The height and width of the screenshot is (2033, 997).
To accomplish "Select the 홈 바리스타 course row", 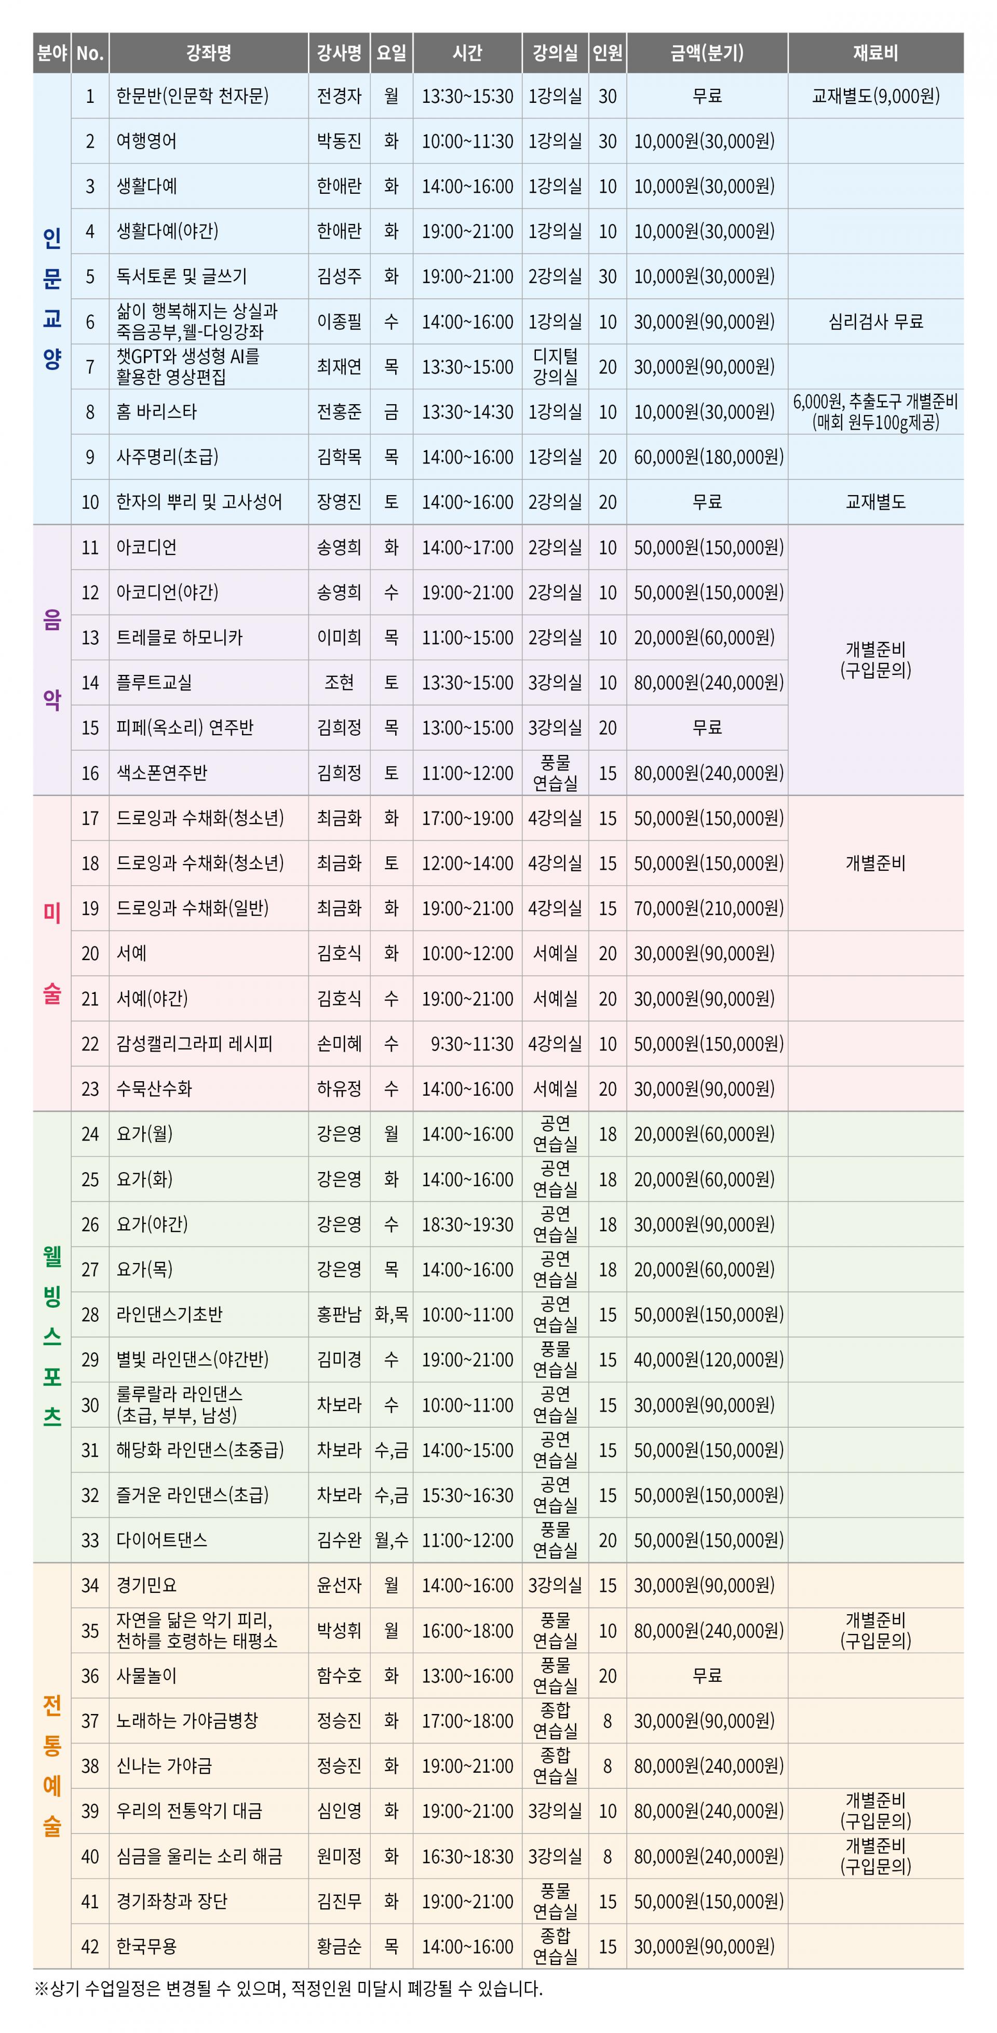I will 156,412.
